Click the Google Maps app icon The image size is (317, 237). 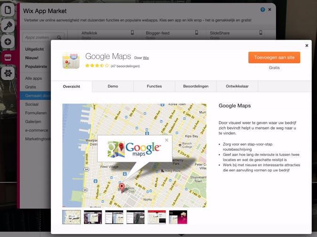71,61
